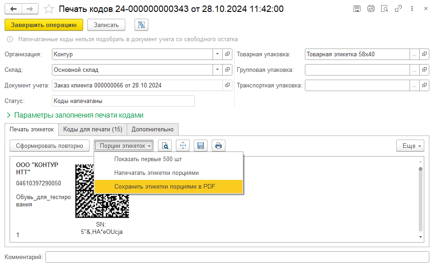The height and width of the screenshot is (265, 433).
Task: Click the barcode number 04610397290050
Action: (39, 183)
